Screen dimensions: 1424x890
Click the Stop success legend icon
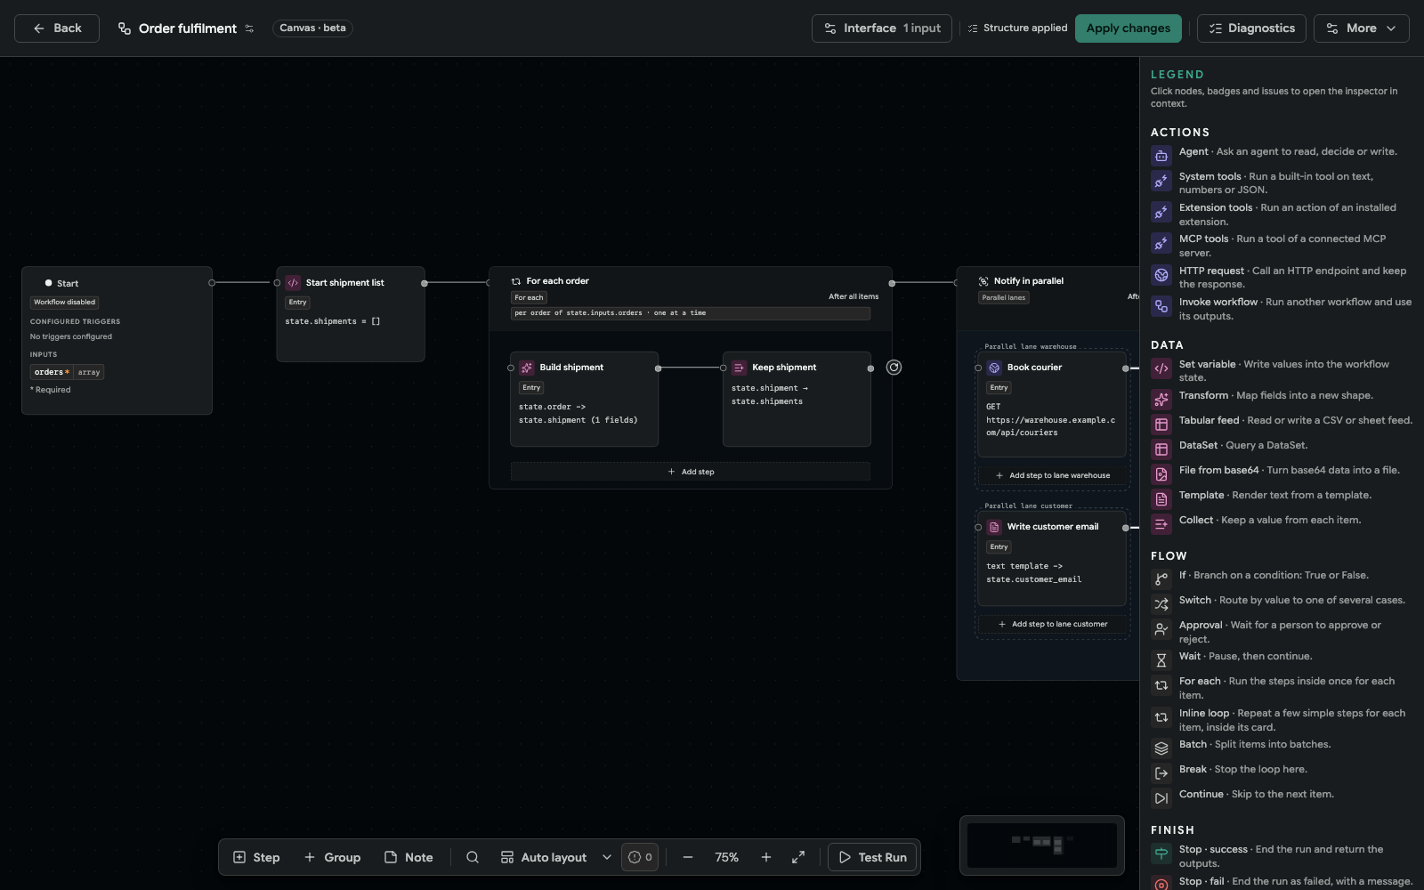[x=1161, y=854]
